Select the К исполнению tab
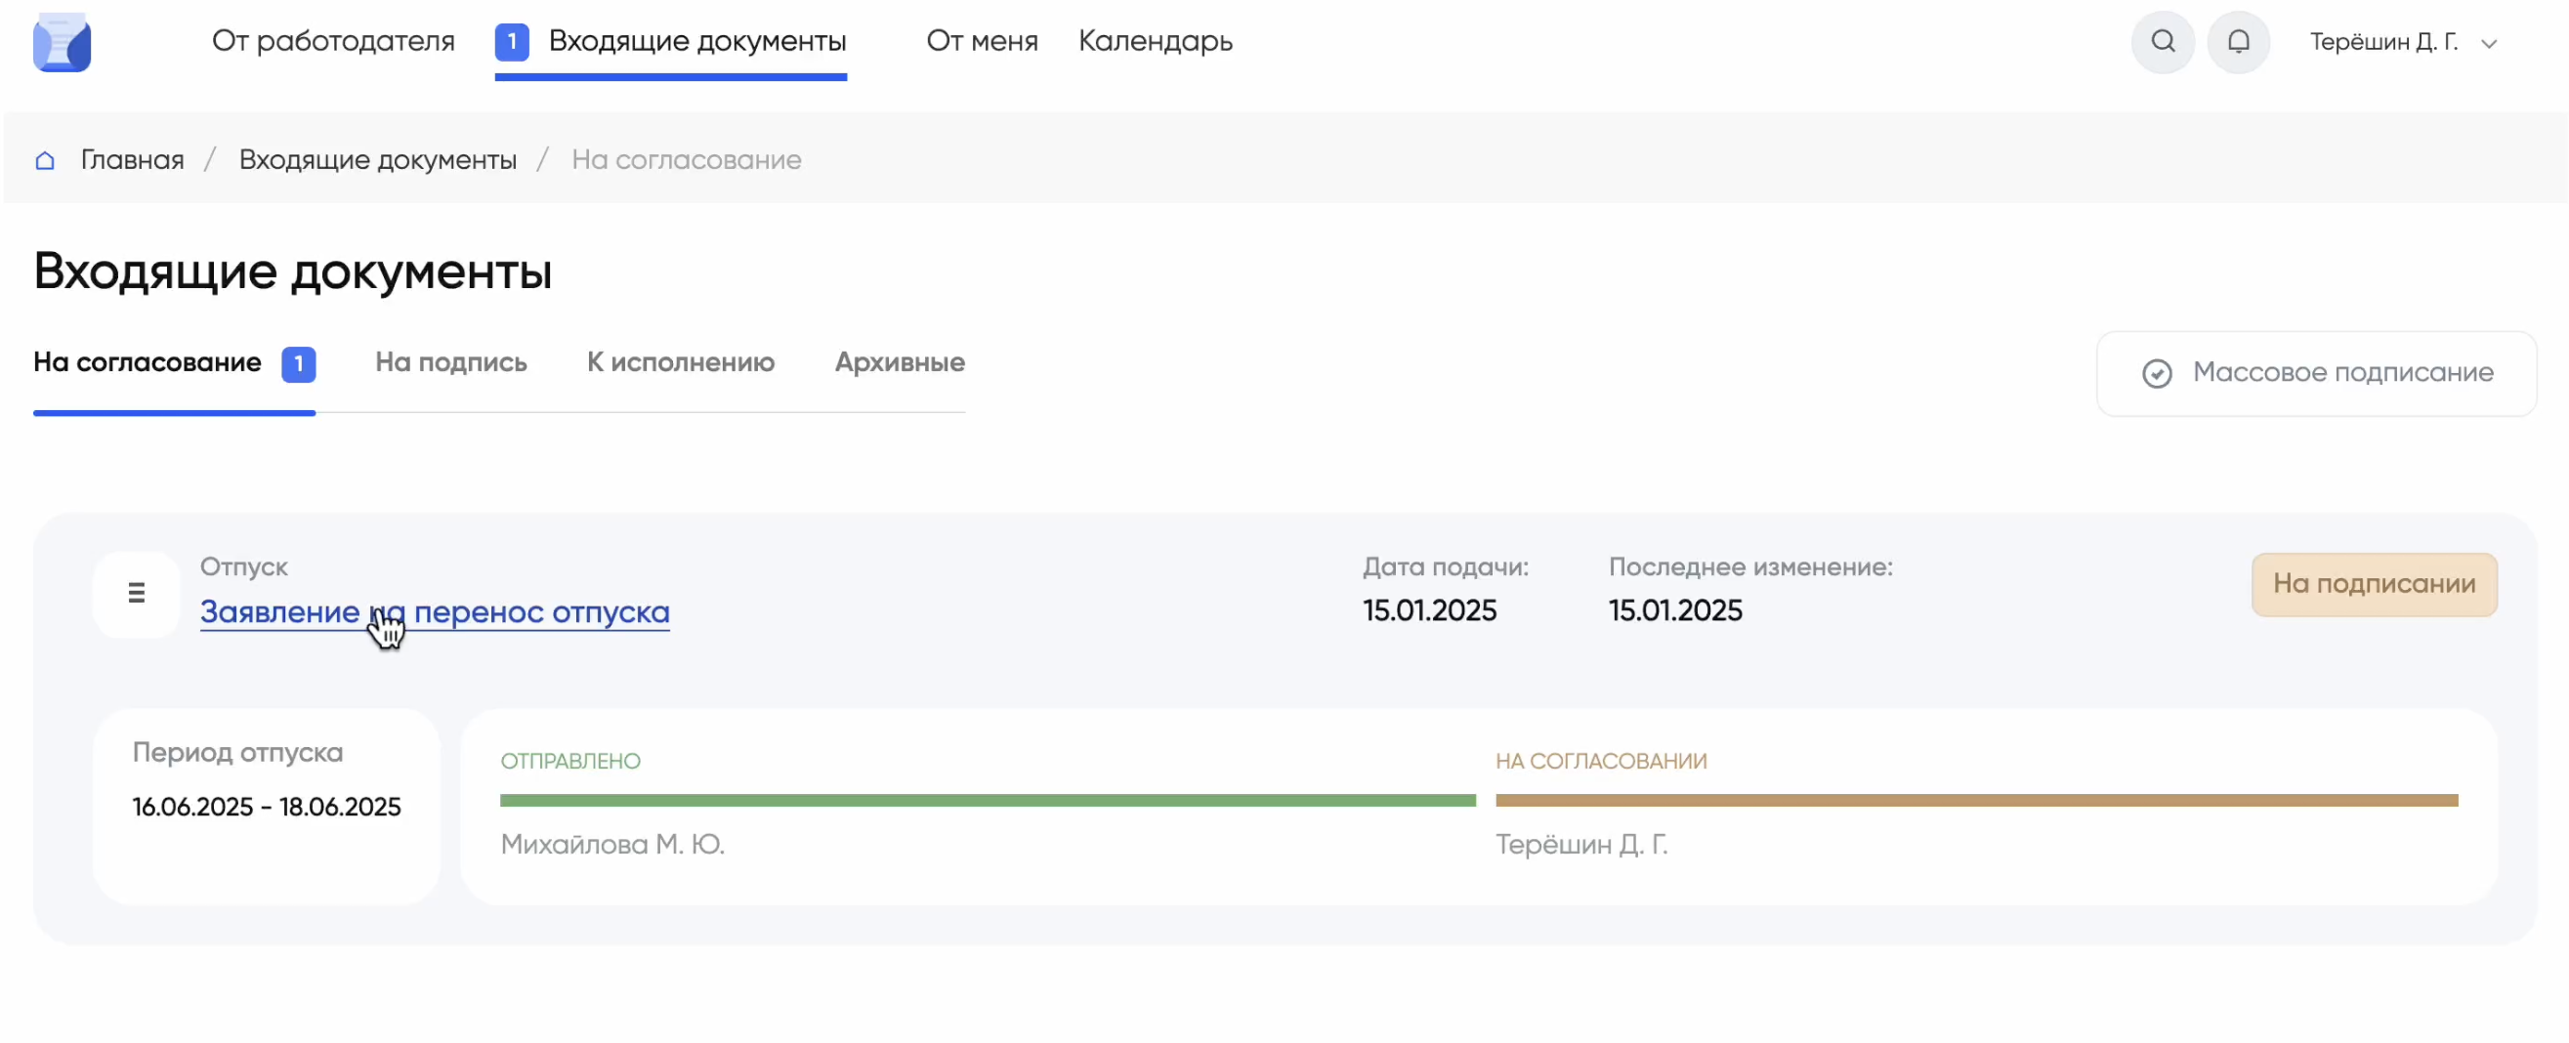Image resolution: width=2569 pixels, height=1043 pixels. [x=680, y=363]
